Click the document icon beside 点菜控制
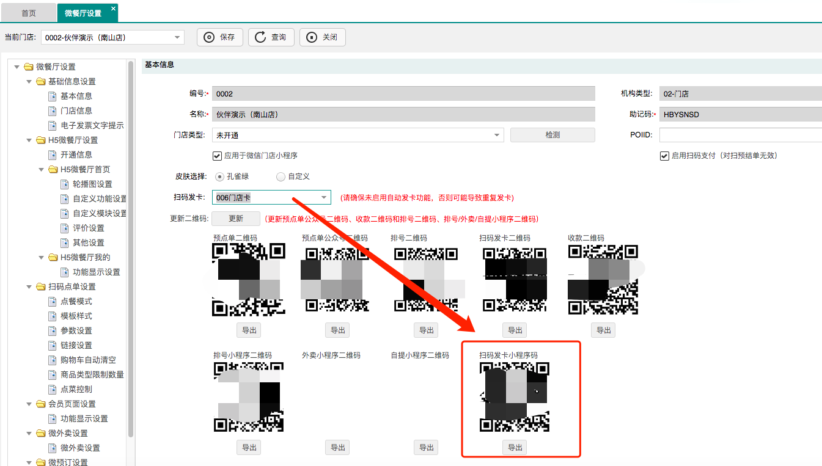The height and width of the screenshot is (466, 822). point(53,389)
